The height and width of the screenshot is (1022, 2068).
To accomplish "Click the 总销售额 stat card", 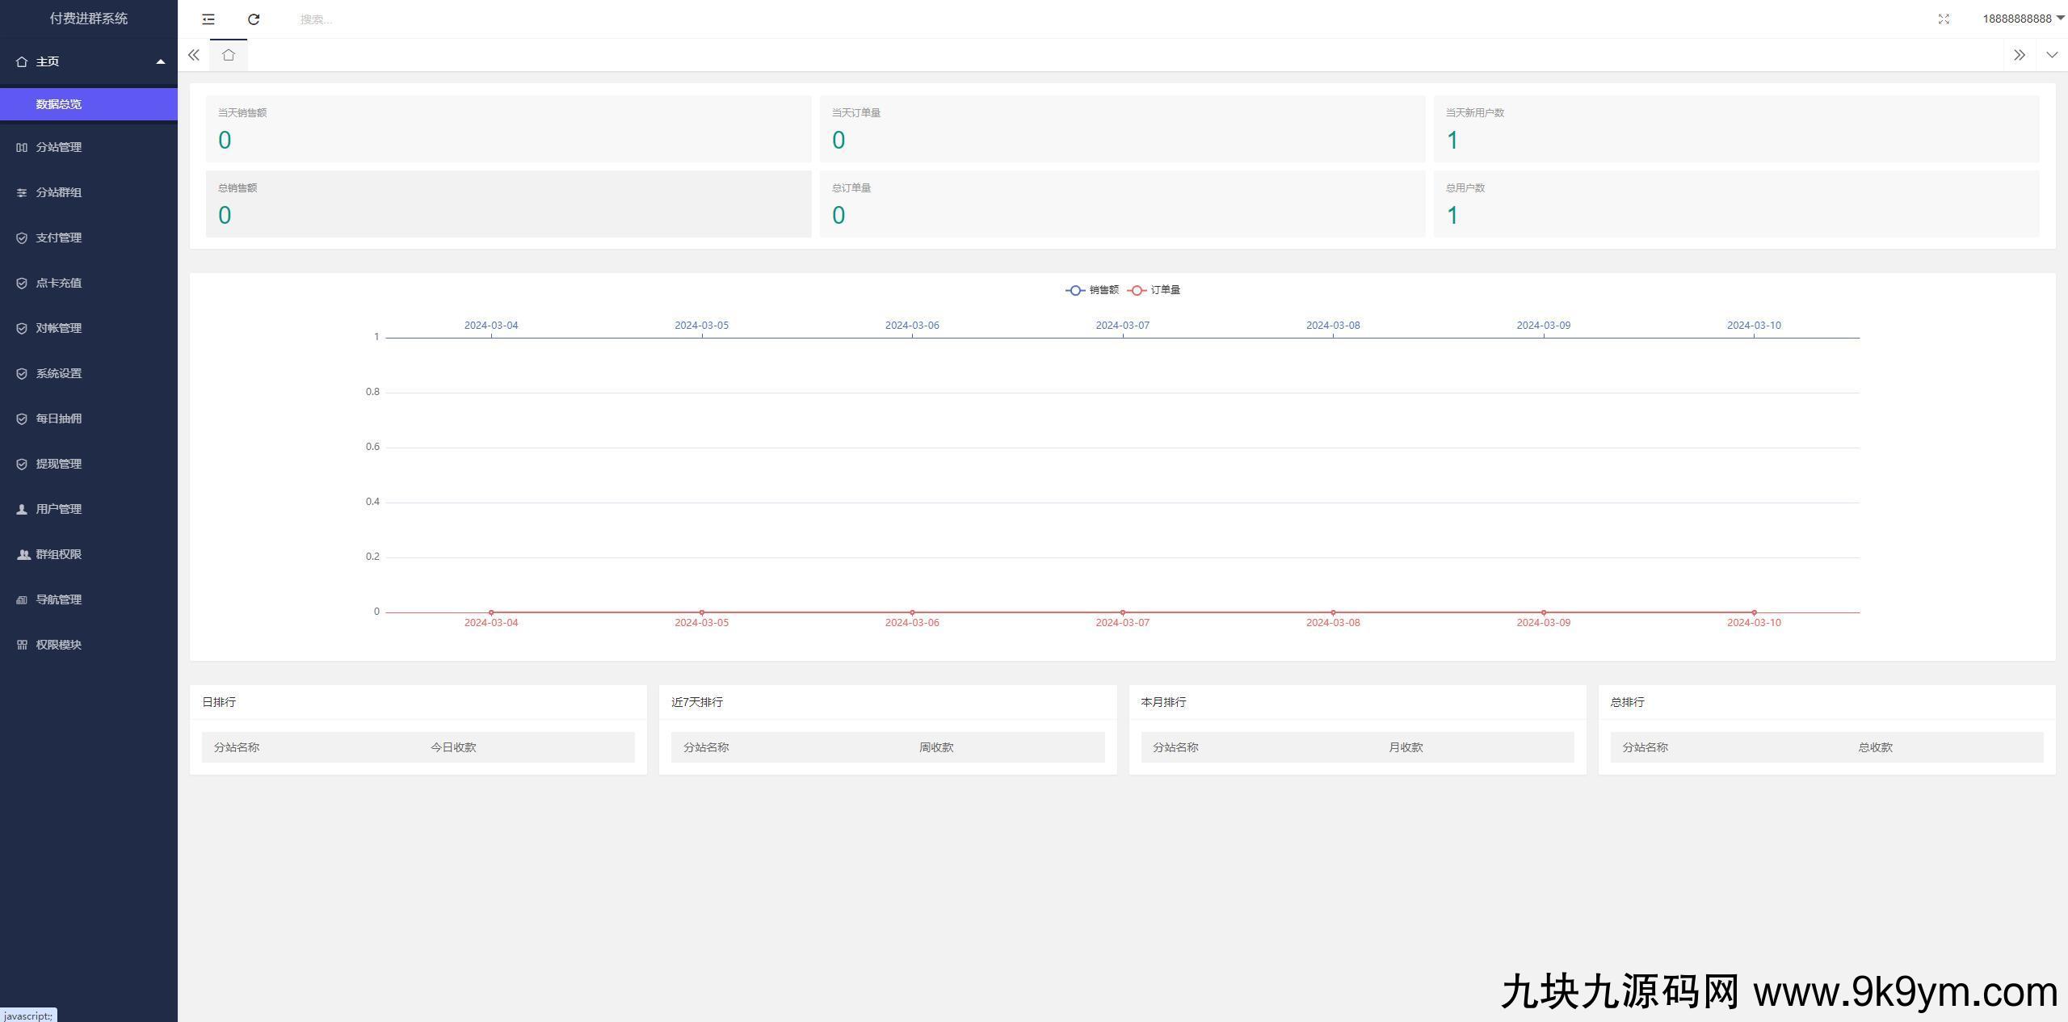I will click(x=508, y=204).
